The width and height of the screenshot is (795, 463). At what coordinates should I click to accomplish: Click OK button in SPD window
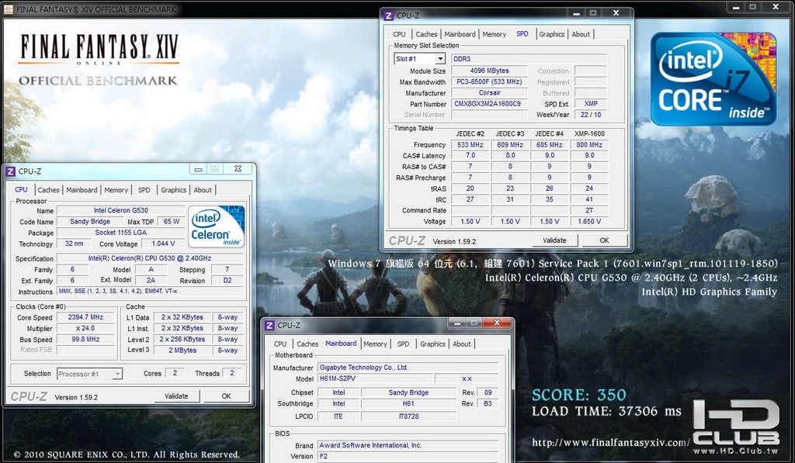pyautogui.click(x=604, y=240)
